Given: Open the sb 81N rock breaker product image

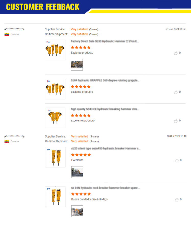Looking at the screenshot, I should [x=55, y=196].
